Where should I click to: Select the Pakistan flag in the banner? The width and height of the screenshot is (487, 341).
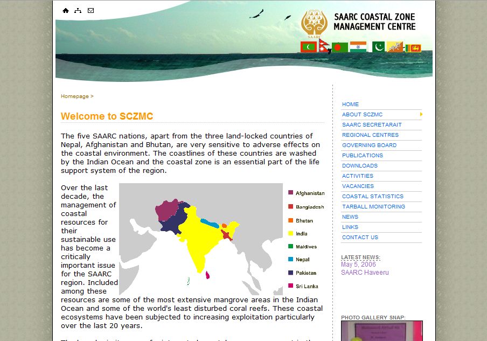point(378,46)
